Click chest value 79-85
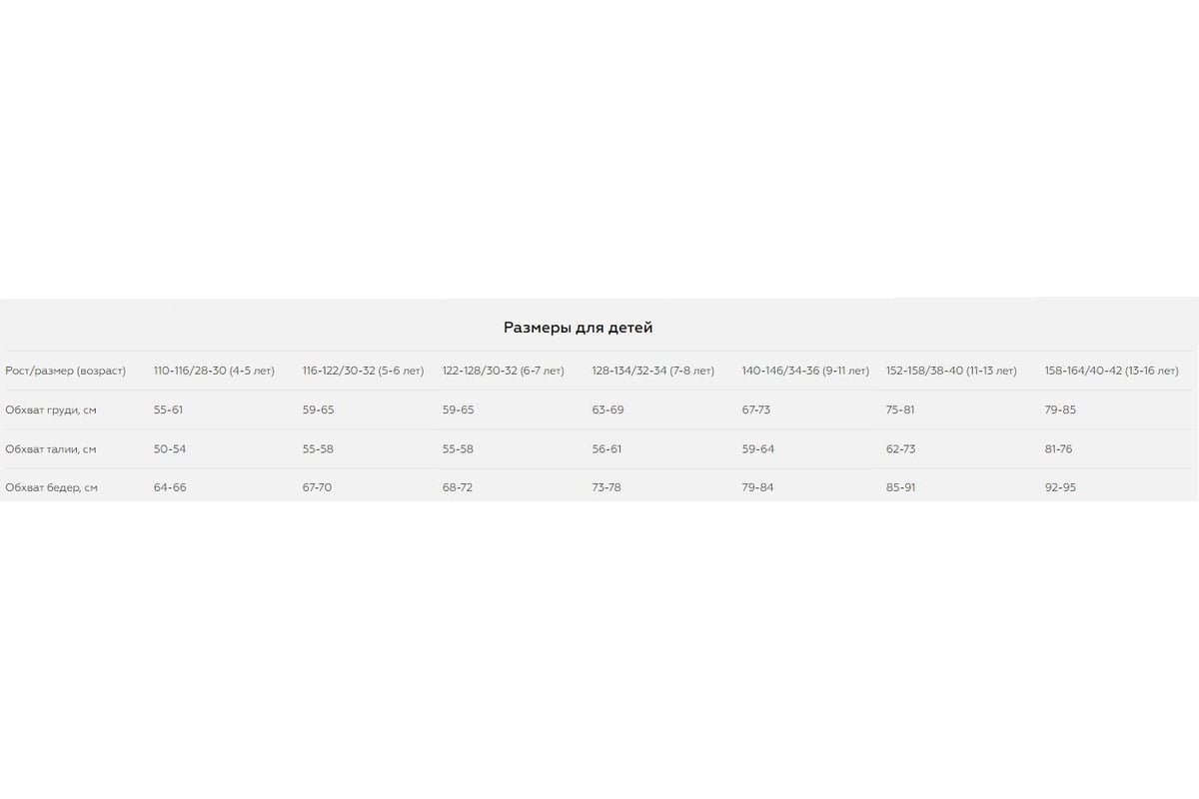 (1060, 409)
